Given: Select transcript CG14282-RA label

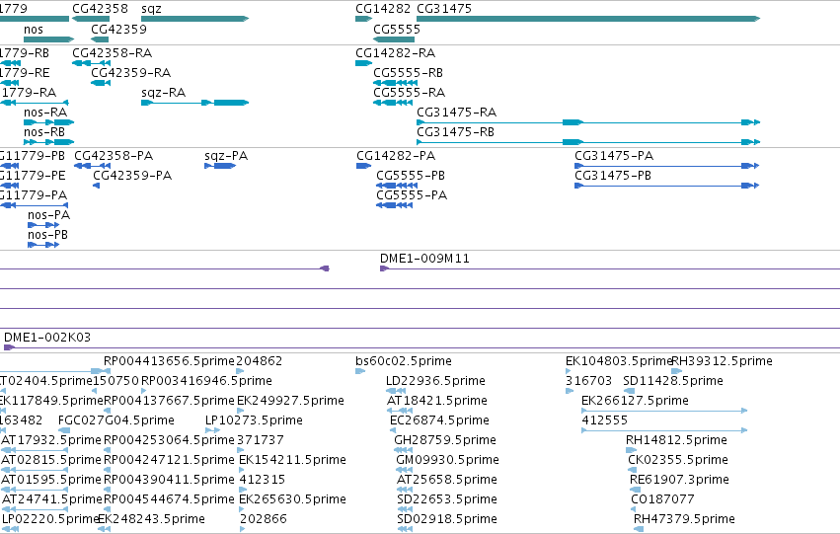Looking at the screenshot, I should 396,53.
